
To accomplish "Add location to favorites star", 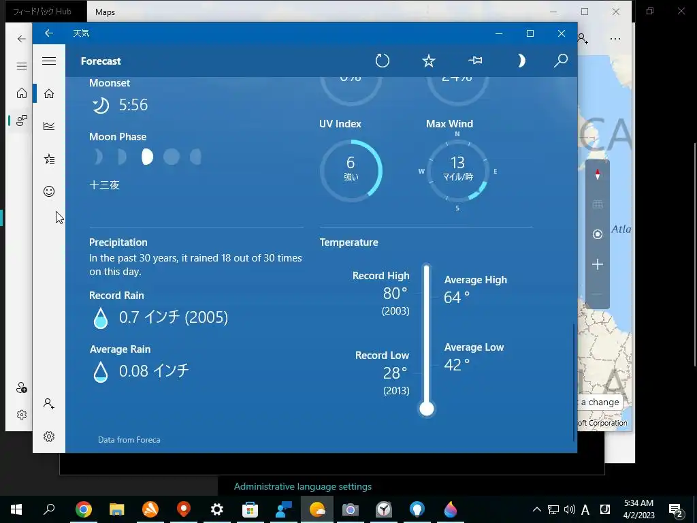I will coord(429,61).
